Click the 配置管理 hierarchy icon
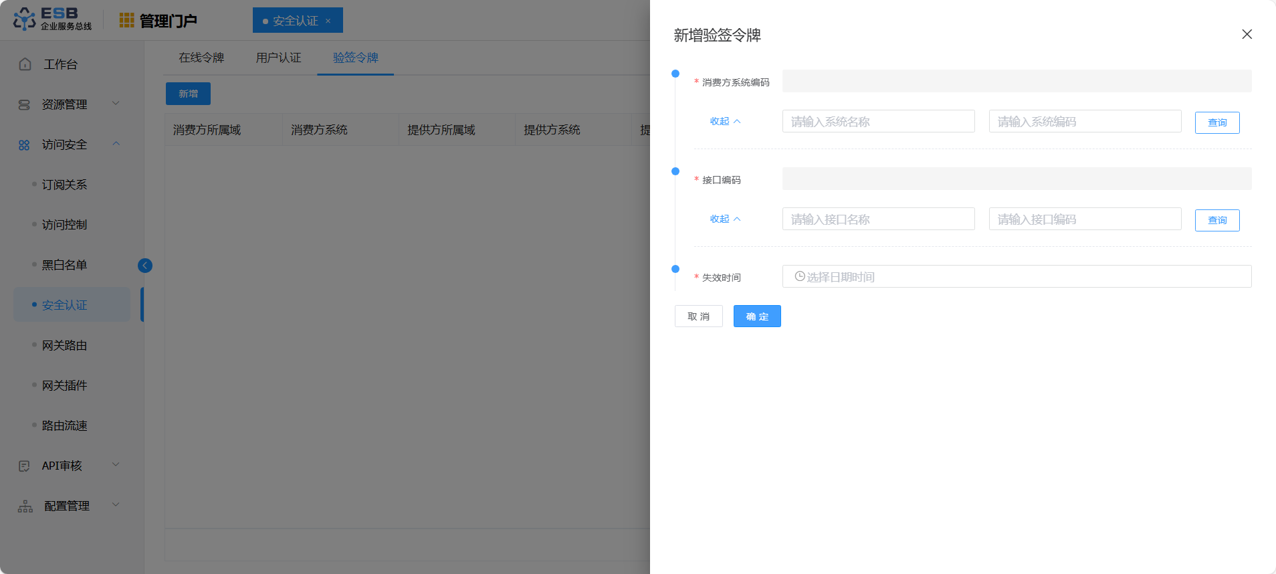 click(x=25, y=506)
